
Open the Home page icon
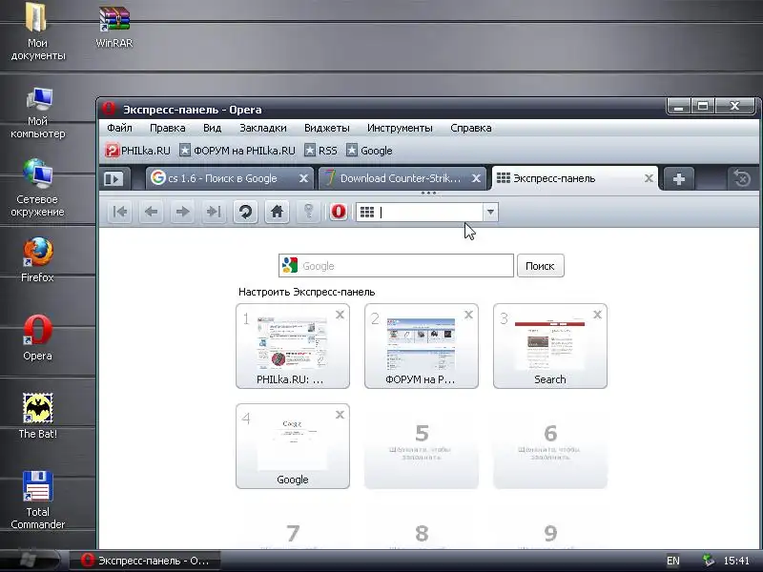pyautogui.click(x=277, y=212)
